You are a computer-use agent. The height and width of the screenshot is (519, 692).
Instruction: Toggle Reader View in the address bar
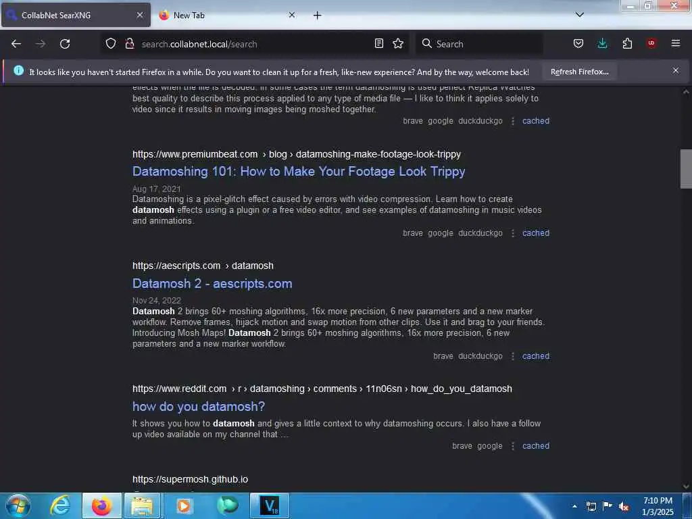378,43
